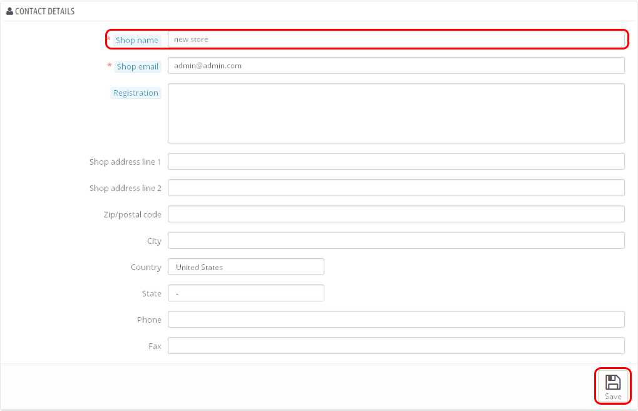638x411 pixels.
Task: Click the Phone field label
Action: pos(149,320)
